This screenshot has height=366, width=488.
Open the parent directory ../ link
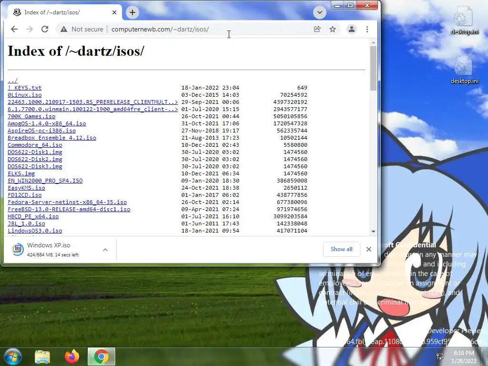point(13,81)
